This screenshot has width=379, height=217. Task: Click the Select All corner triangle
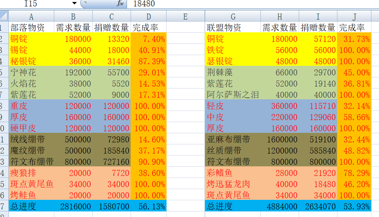[4, 16]
